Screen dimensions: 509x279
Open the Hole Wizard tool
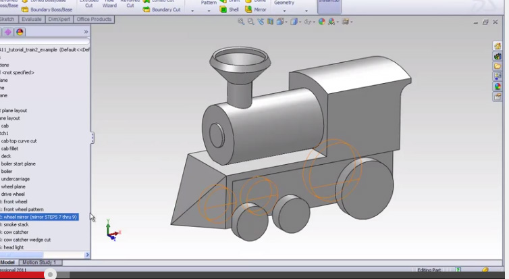(x=109, y=3)
